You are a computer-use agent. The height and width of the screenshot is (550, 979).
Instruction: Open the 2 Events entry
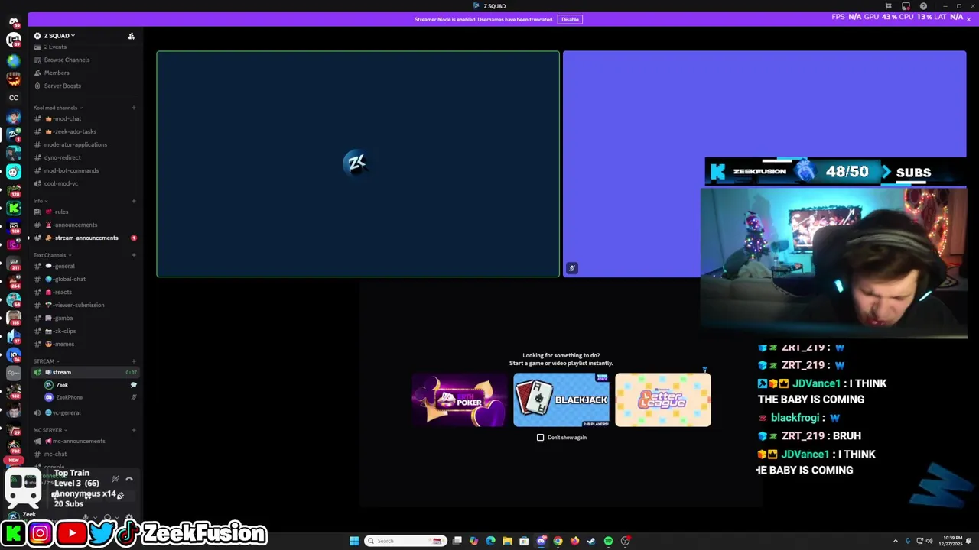[55, 47]
